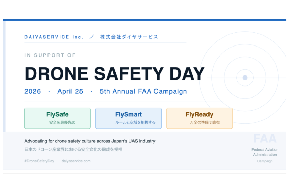This screenshot has width=289, height=193.
Task: Click the DRONE SAFETY DAY headline
Action: click(115, 73)
